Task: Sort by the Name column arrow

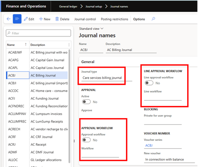Action: 26,44
